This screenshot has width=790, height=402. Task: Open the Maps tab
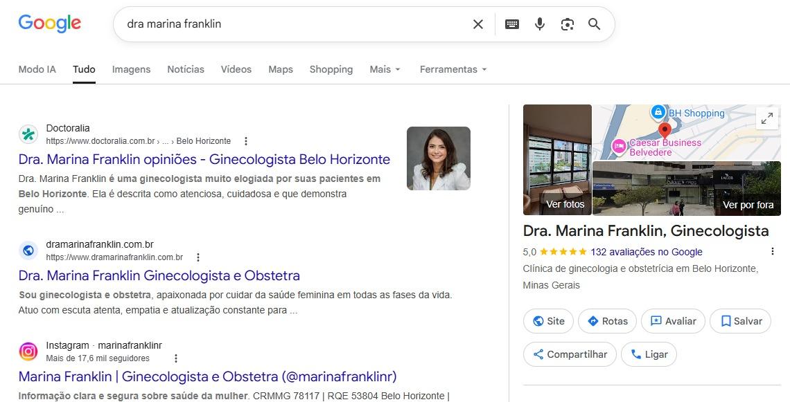281,69
